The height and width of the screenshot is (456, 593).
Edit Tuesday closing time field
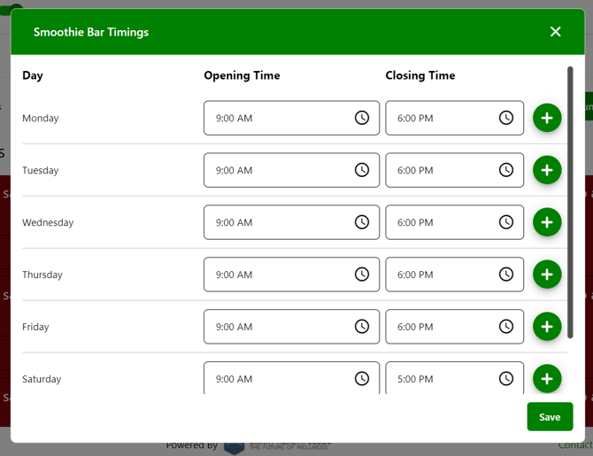455,170
